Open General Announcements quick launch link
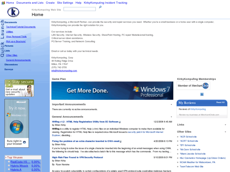230x172 pixels. click(x=18, y=60)
